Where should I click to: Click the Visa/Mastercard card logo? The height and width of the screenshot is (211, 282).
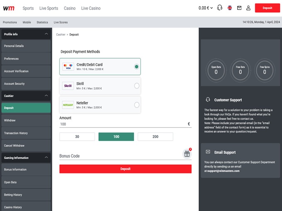coord(68,66)
